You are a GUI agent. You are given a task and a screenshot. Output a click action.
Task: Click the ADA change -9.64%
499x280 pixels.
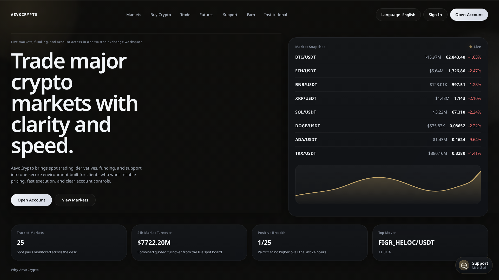[x=475, y=139]
